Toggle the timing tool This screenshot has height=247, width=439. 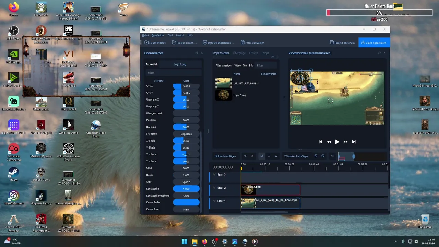(x=269, y=156)
